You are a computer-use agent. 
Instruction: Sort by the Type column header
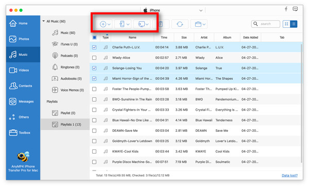(106, 37)
